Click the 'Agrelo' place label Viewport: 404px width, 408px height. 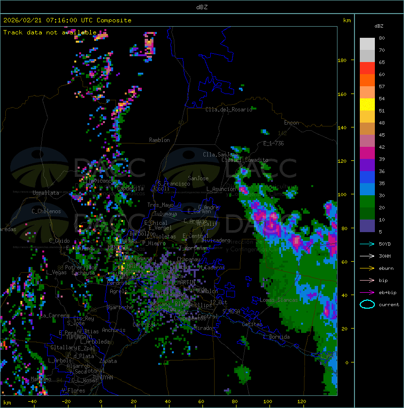click(118, 291)
